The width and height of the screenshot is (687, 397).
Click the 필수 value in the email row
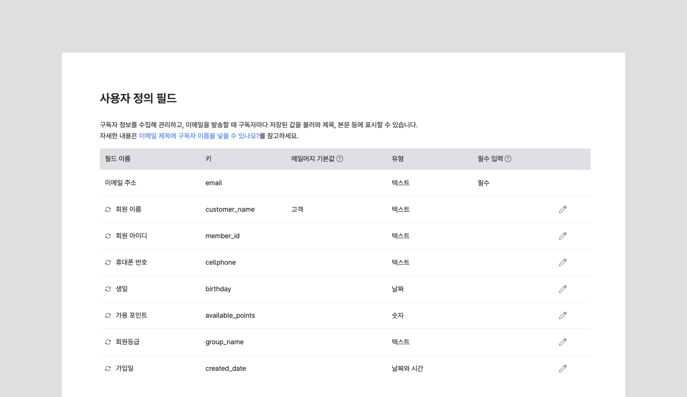[484, 183]
